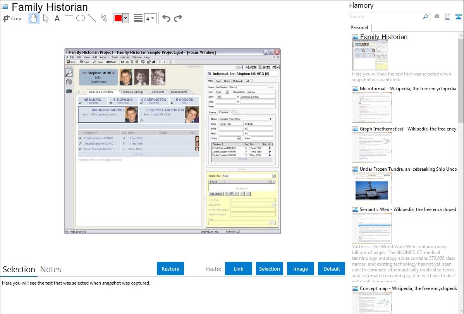464x314 pixels.
Task: Click the icon beside Graph (mathematics) entry
Action: [x=355, y=129]
